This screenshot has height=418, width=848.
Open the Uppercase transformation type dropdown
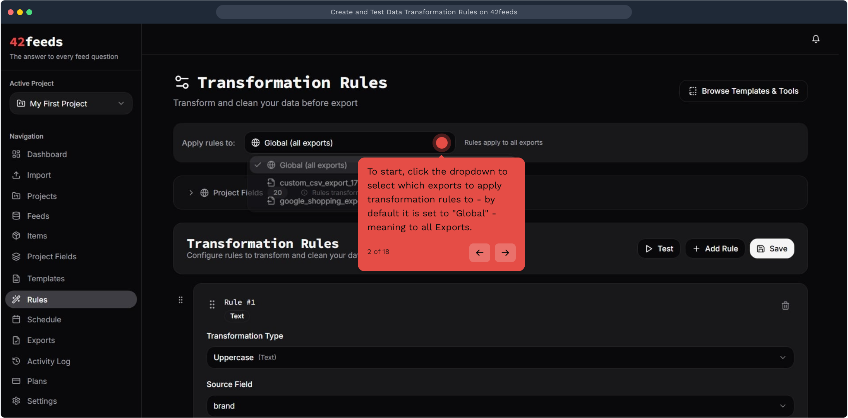pyautogui.click(x=500, y=357)
